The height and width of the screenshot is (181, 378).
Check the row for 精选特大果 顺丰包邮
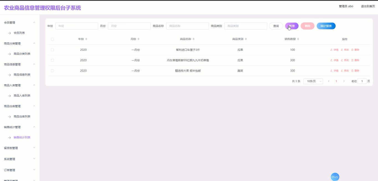(x=52, y=71)
